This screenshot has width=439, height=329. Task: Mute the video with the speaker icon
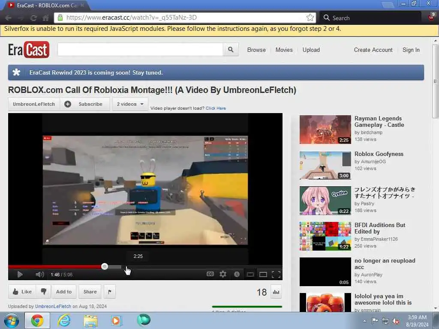[x=40, y=275]
